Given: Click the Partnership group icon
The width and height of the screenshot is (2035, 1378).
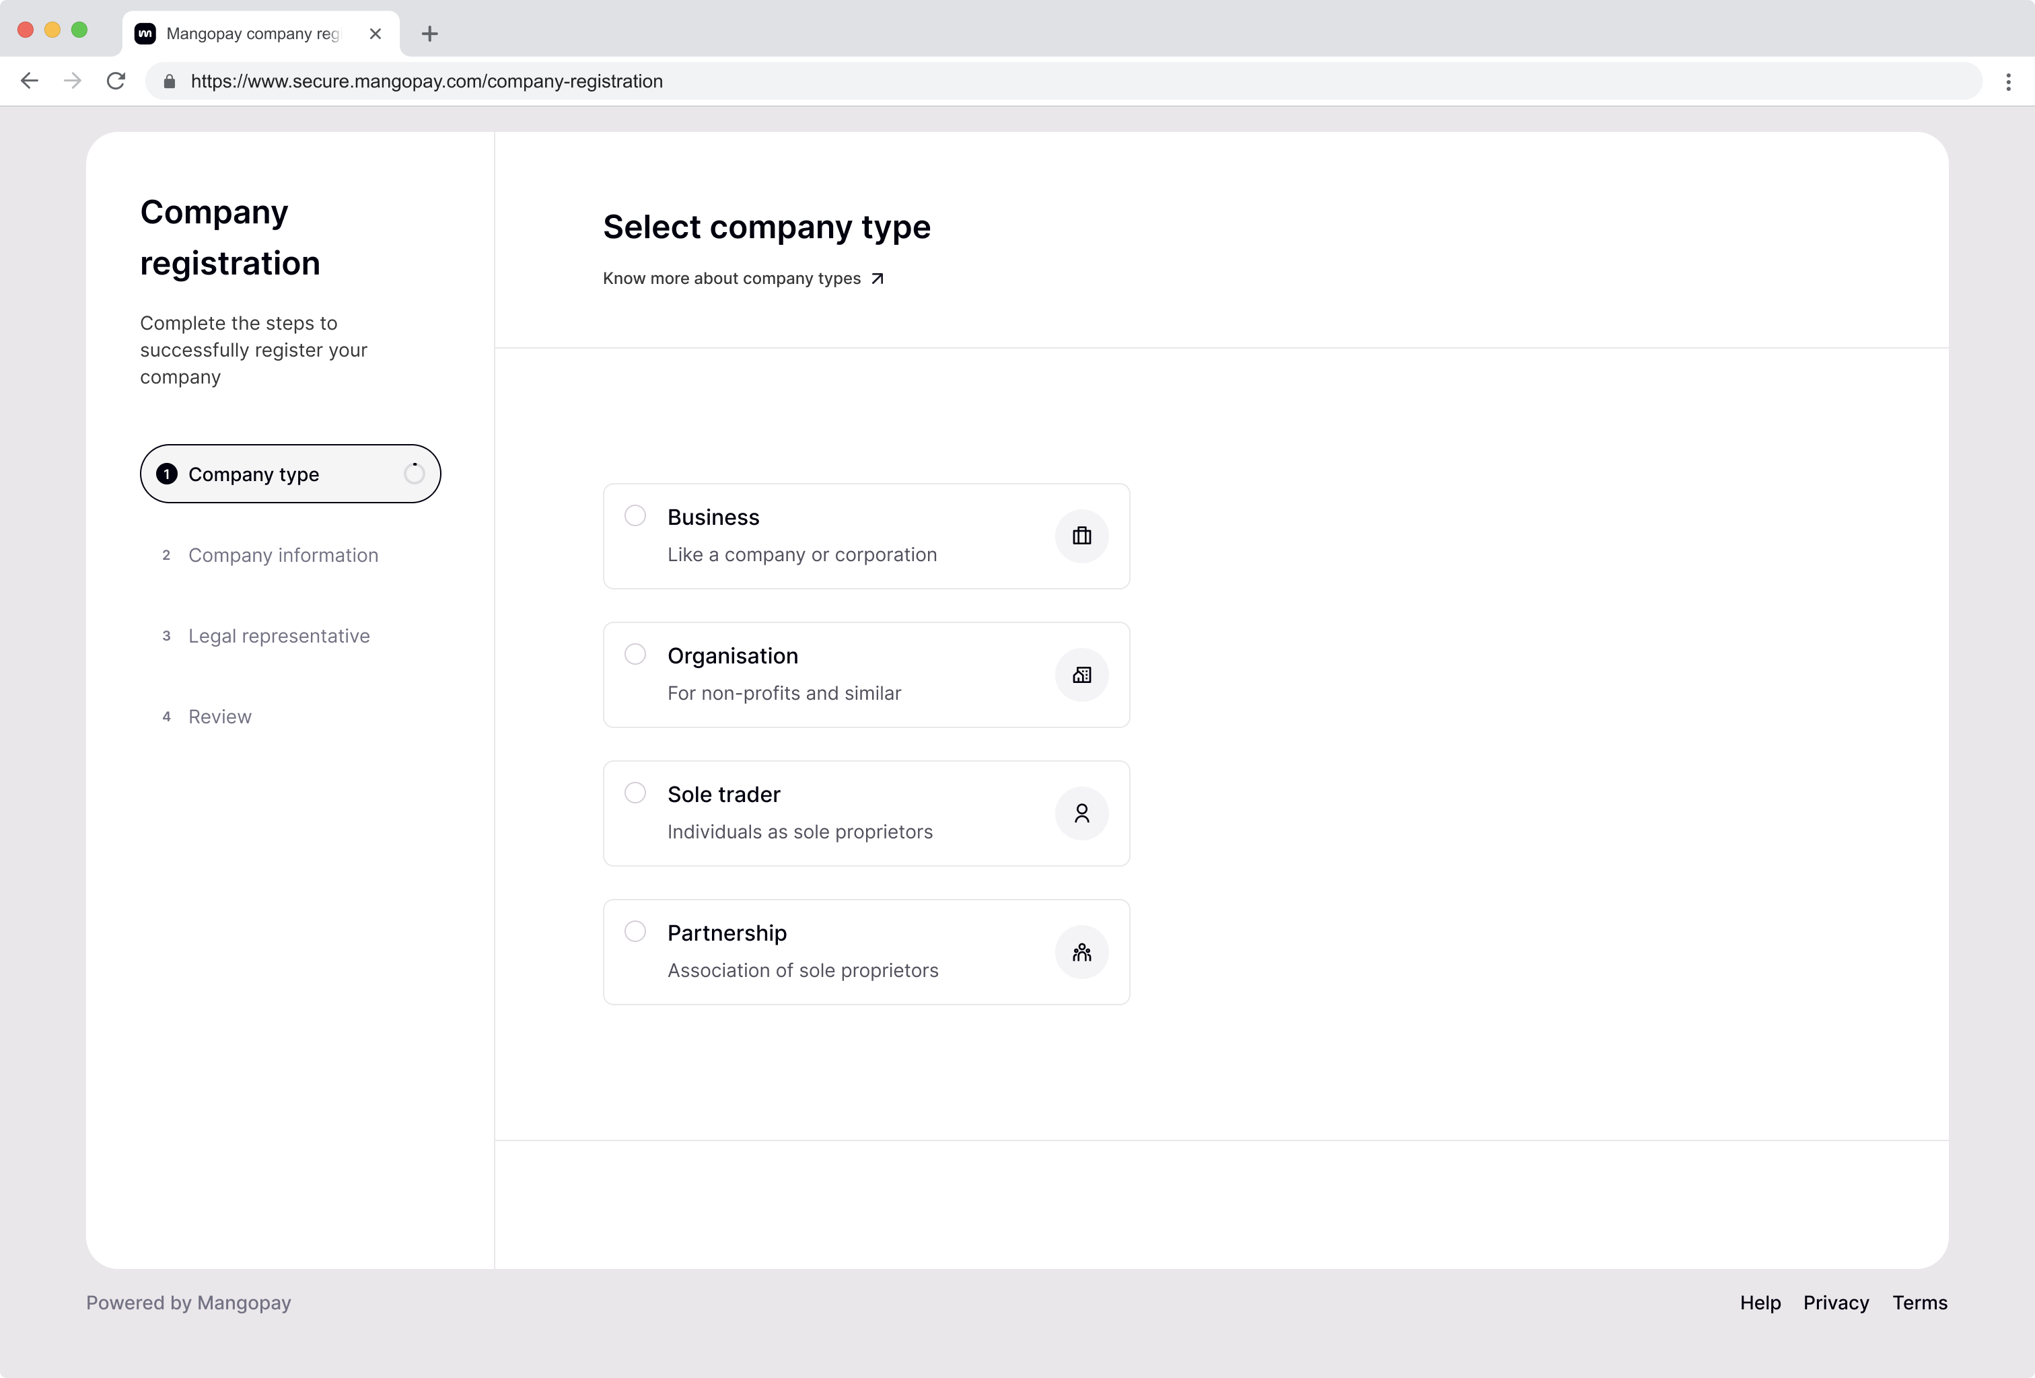Looking at the screenshot, I should [1081, 951].
